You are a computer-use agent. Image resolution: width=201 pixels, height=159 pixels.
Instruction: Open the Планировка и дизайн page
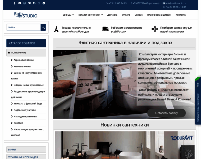[159, 15]
